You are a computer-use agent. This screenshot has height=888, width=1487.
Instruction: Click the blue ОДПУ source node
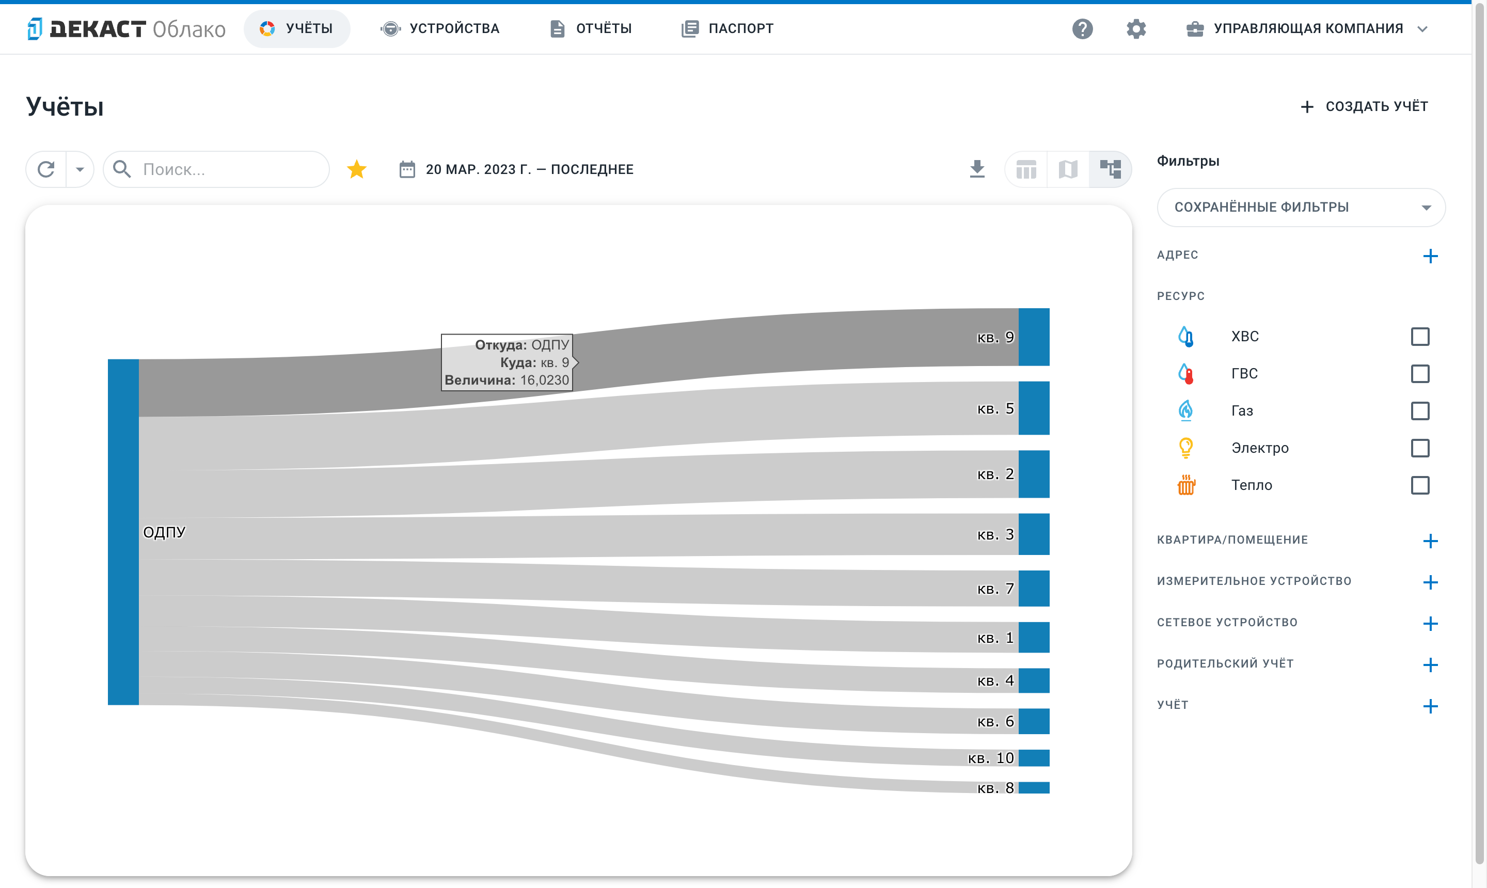click(123, 532)
